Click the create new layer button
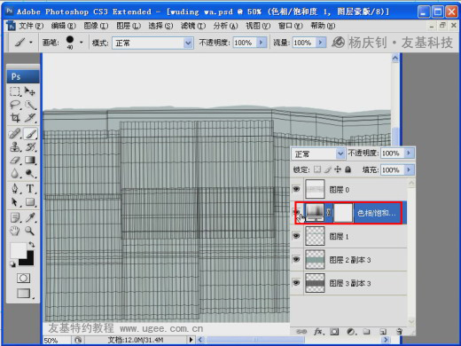This screenshot has height=346, width=461. click(x=383, y=332)
